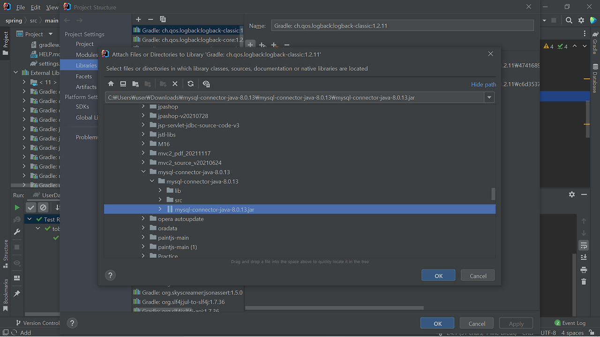
Task: Toggle soft-wrap in Run console
Action: [584, 245]
